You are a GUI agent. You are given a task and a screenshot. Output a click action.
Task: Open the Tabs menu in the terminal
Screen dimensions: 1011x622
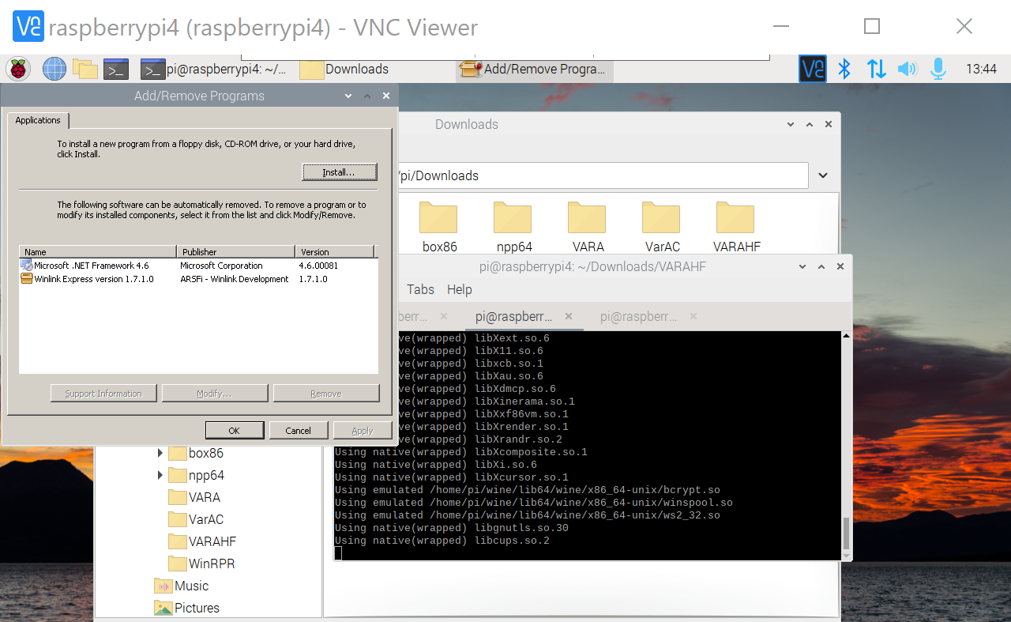tap(420, 289)
